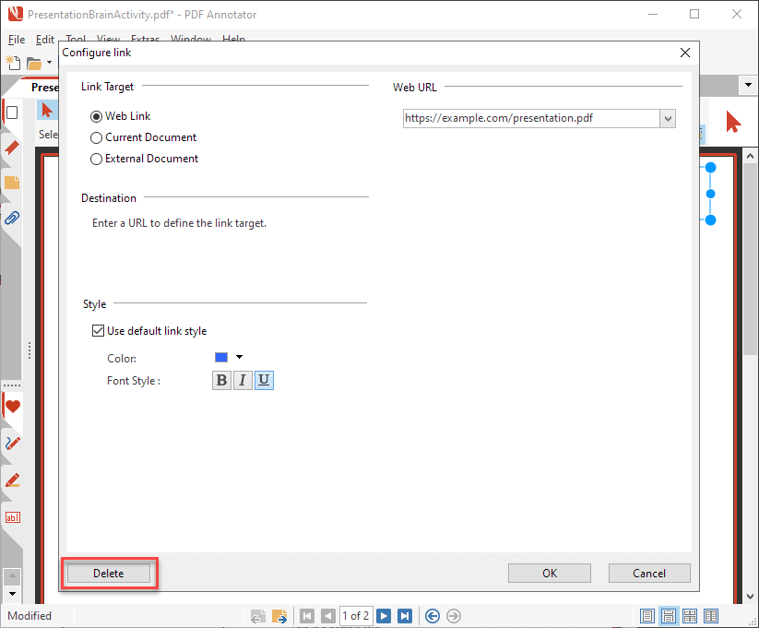The height and width of the screenshot is (628, 759).
Task: Open the Help menu
Action: pyautogui.click(x=233, y=39)
